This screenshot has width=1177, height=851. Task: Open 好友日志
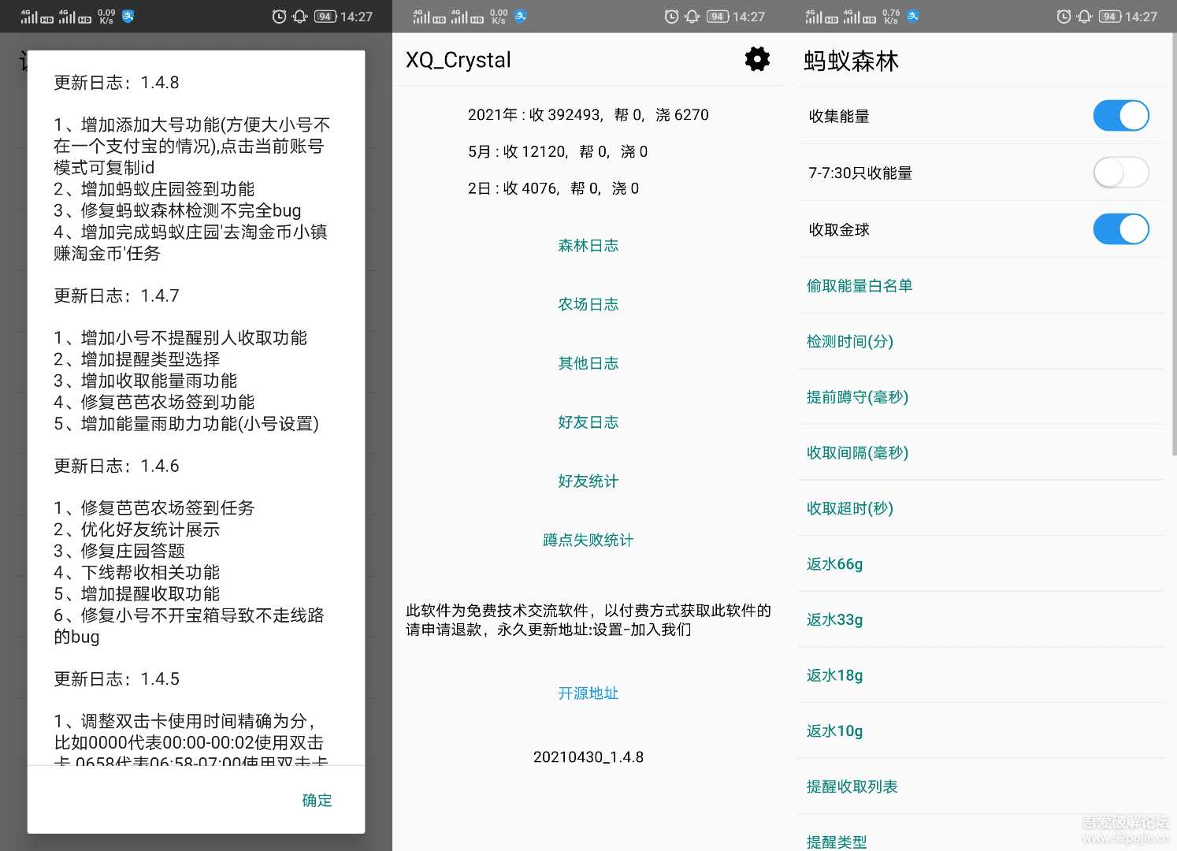[588, 422]
